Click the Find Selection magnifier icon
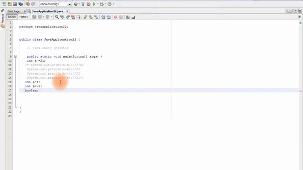Image resolution: width=303 pixels, height=170 pixels. coord(57,17)
